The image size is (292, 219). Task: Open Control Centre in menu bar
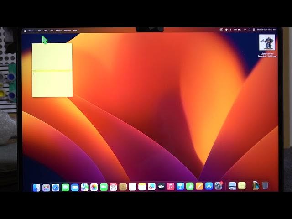254,30
